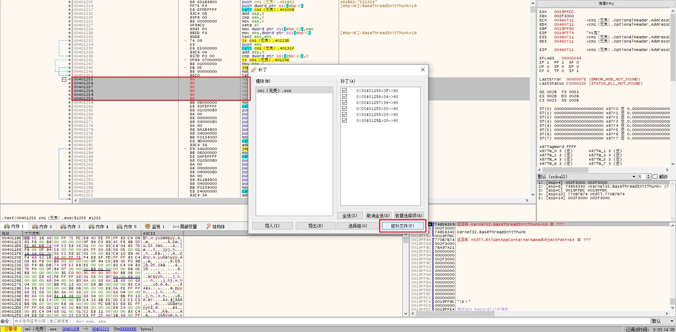Screen dimensions: 676x332
Task: Click the 内存 3 tab memory icon
Action: (x=63, y=227)
